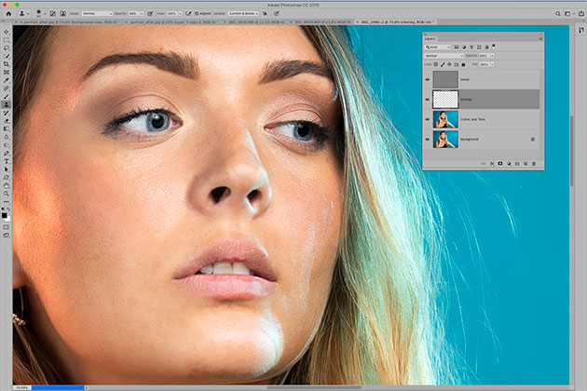Lock image pixels with brush icon
Viewport: 587px width, 391px height.
point(443,64)
